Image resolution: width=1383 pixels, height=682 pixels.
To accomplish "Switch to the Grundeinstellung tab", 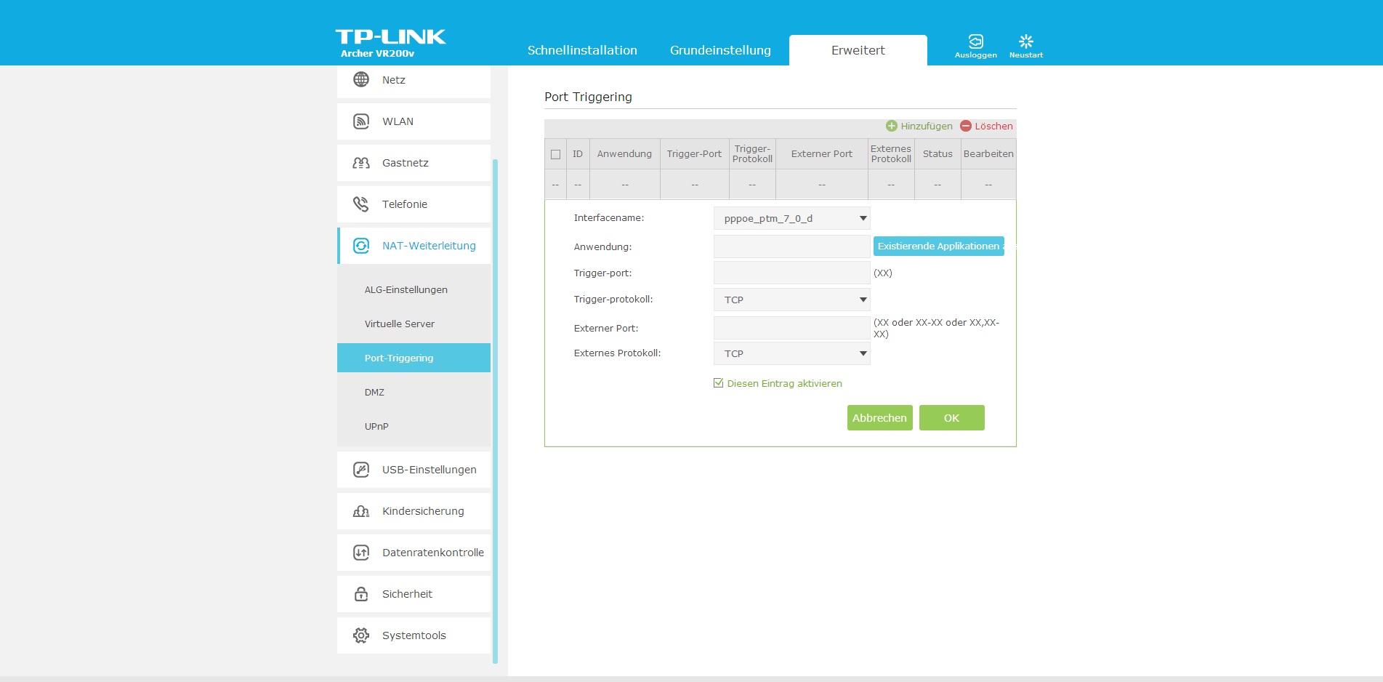I will [720, 50].
